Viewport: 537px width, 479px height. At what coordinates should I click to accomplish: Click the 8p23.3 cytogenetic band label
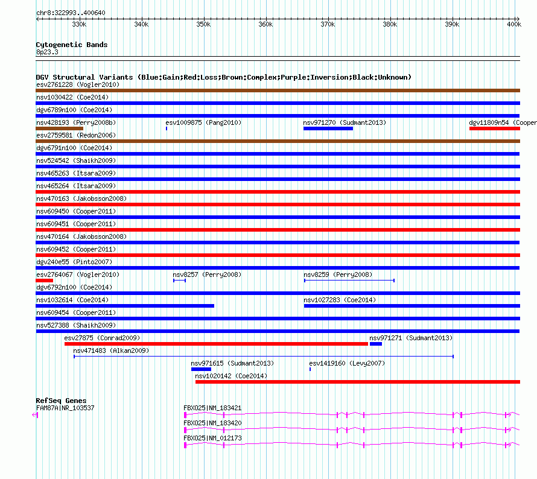coord(47,52)
